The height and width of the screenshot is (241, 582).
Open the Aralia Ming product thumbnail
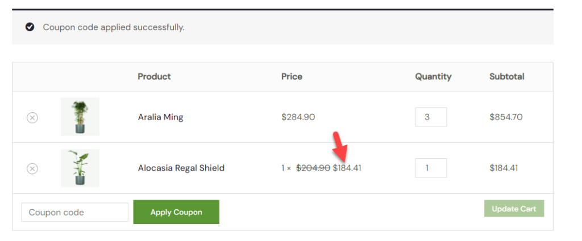pos(80,117)
